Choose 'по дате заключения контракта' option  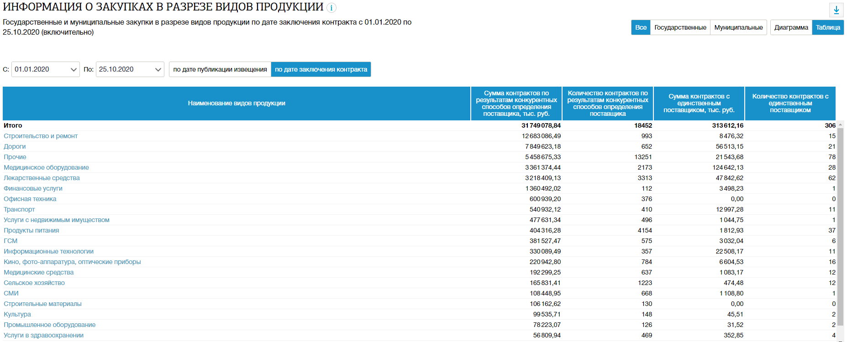[321, 69]
